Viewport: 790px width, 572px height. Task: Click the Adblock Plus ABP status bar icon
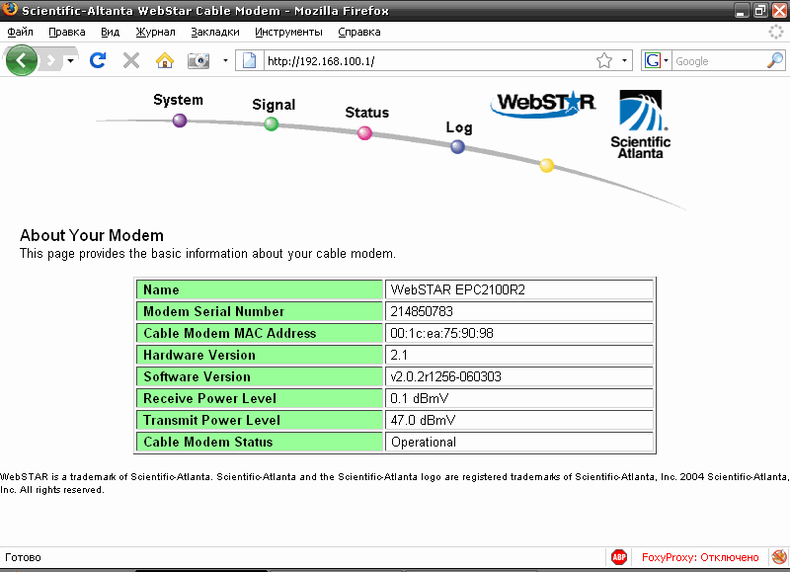coord(619,557)
